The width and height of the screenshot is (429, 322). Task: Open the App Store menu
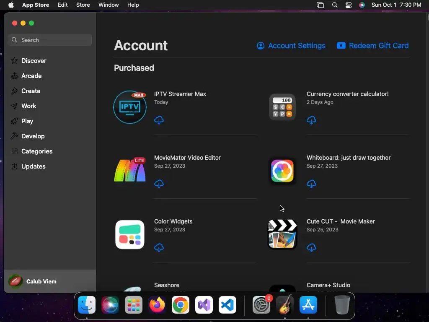(36, 5)
